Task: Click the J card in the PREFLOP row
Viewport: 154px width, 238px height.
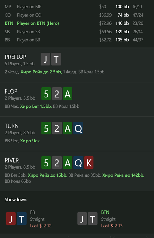Action: click(x=45, y=59)
